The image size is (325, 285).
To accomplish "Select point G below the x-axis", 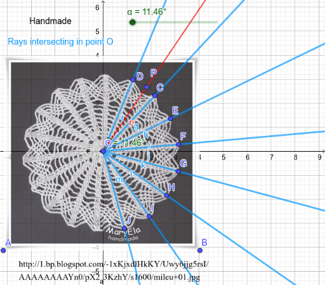I will point(178,171).
